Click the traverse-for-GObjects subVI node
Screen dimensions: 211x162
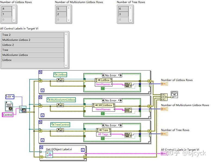[x=23, y=109]
